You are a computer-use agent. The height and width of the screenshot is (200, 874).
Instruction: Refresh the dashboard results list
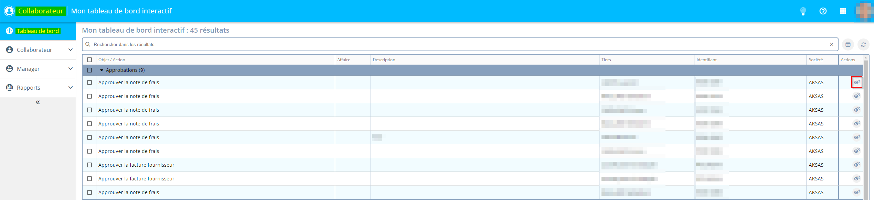(x=863, y=45)
